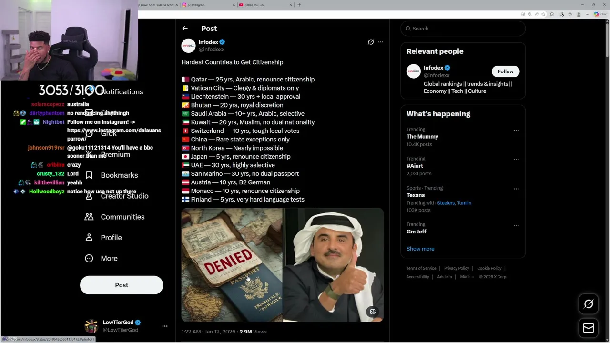Click the Creator Studio icon in sidebar
The height and width of the screenshot is (343, 610).
89,196
